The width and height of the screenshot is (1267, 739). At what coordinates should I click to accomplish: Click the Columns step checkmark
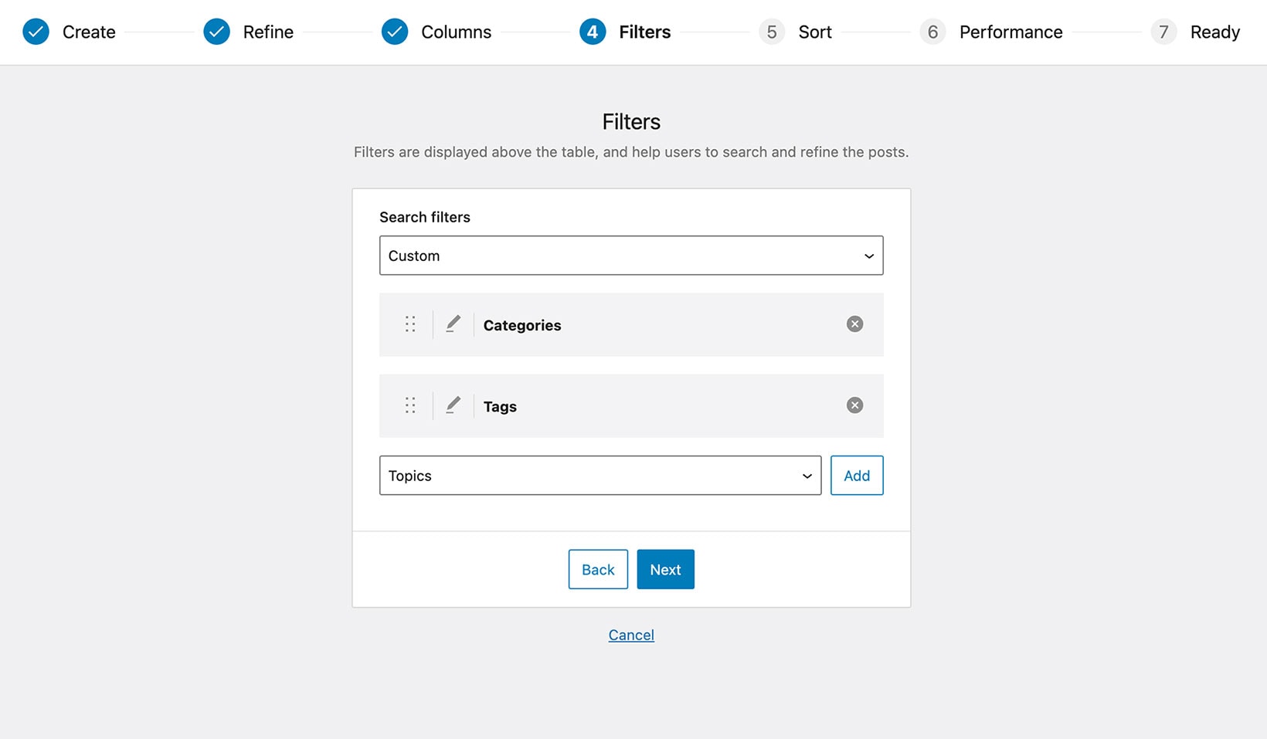tap(395, 32)
